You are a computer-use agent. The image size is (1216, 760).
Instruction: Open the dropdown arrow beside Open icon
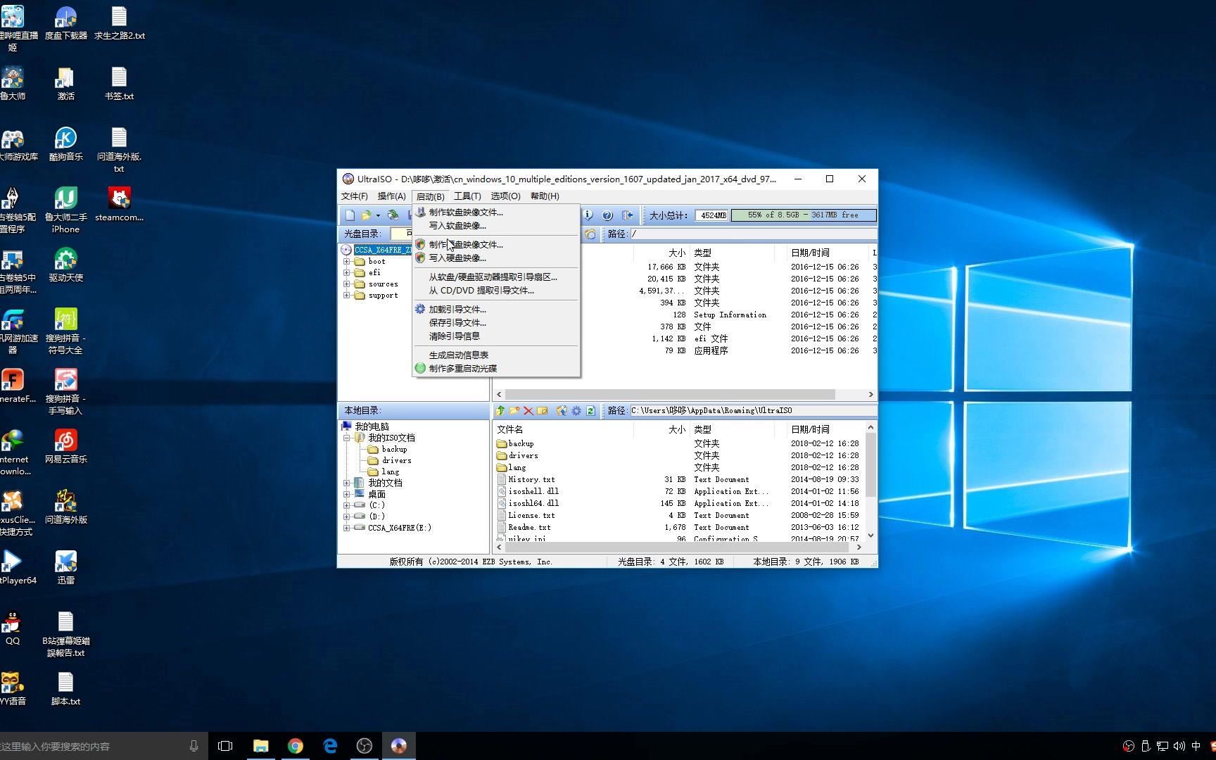coord(378,215)
